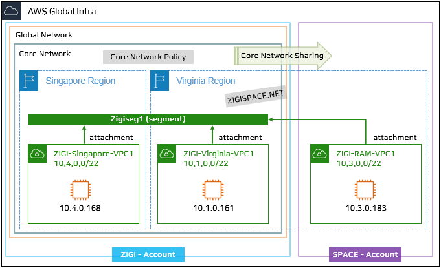Click the Core Network label

point(45,54)
